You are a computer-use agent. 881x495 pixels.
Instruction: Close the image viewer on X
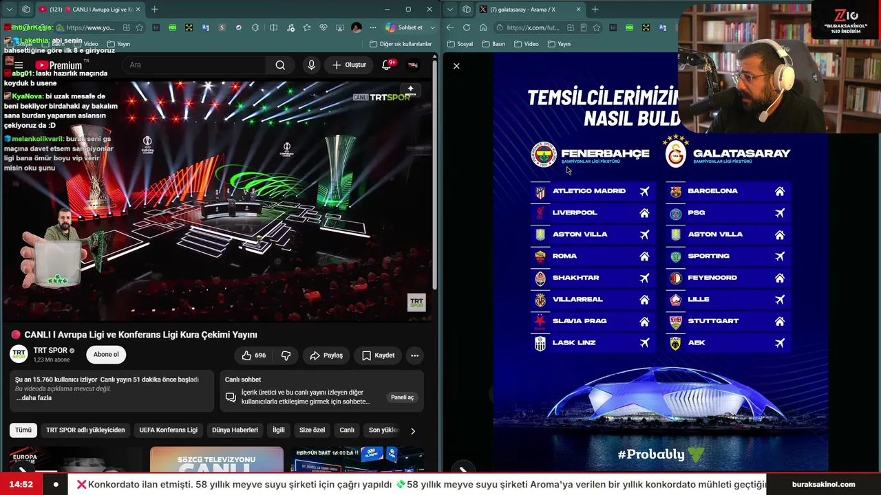(456, 66)
